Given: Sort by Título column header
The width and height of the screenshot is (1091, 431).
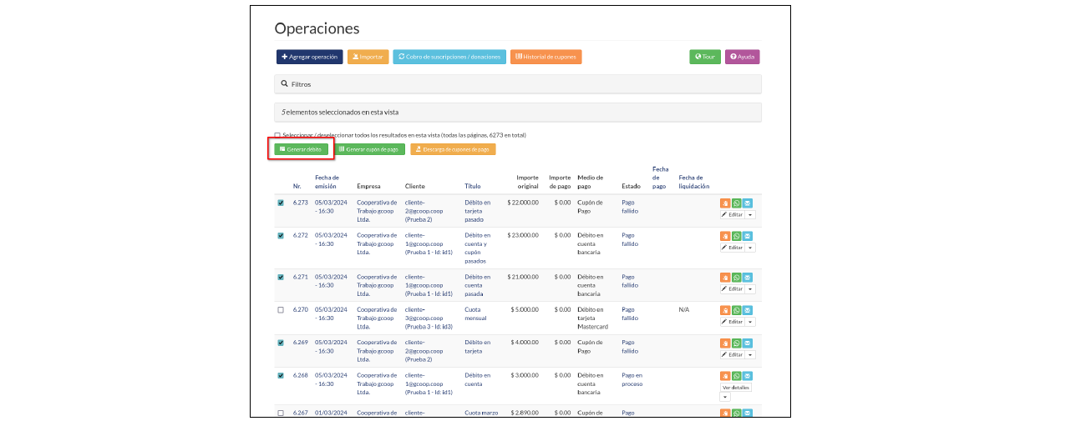Looking at the screenshot, I should pyautogui.click(x=472, y=187).
